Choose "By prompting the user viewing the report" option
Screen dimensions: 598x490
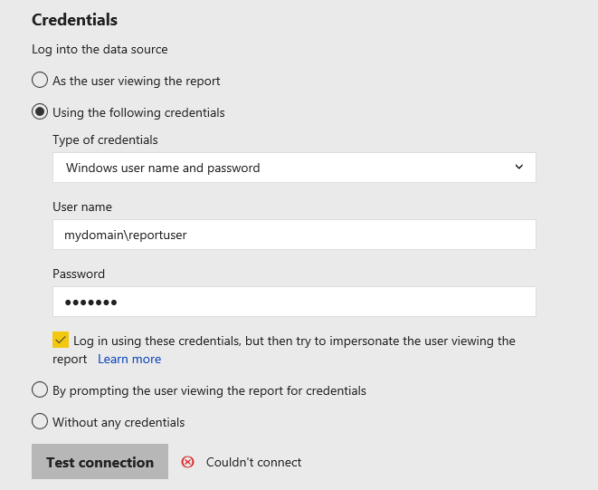(x=40, y=390)
